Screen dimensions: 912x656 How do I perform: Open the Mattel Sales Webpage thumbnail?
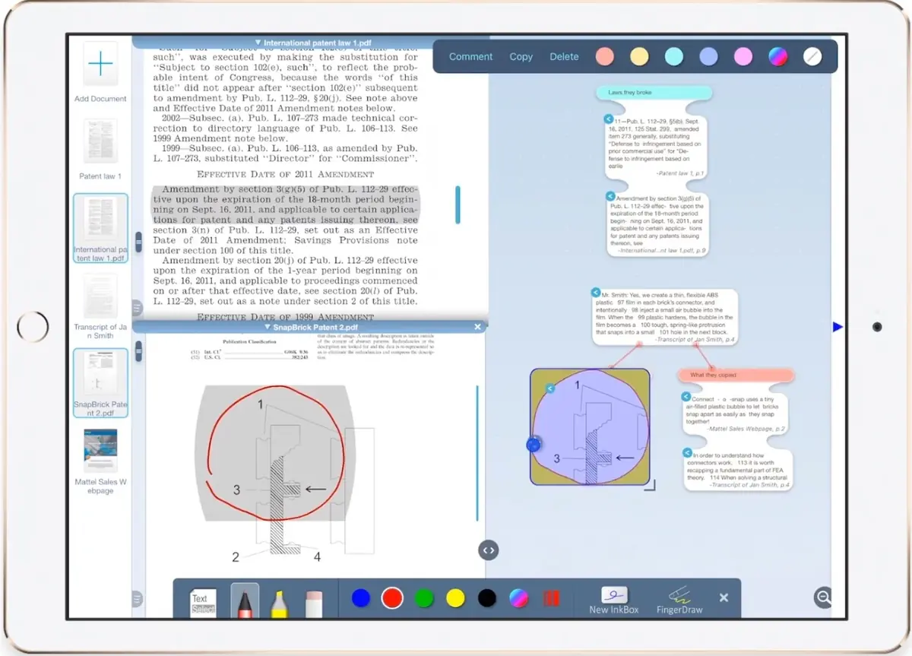100,451
